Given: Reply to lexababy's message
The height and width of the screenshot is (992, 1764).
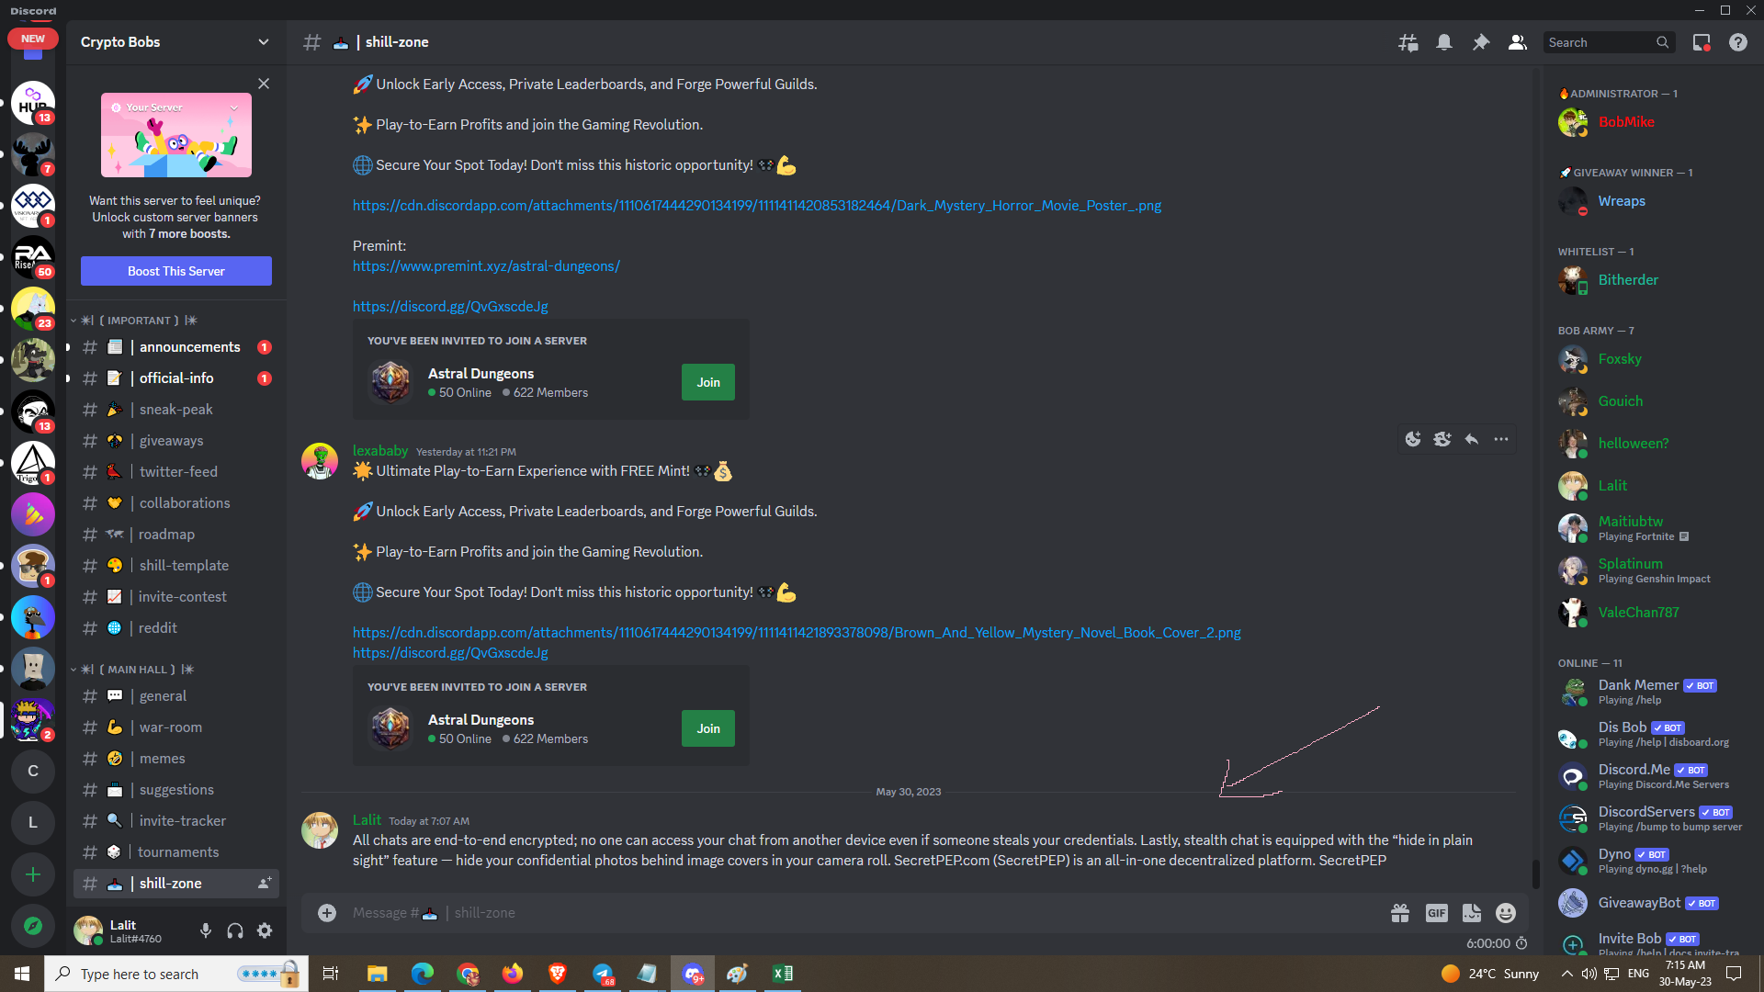Looking at the screenshot, I should pos(1472,439).
